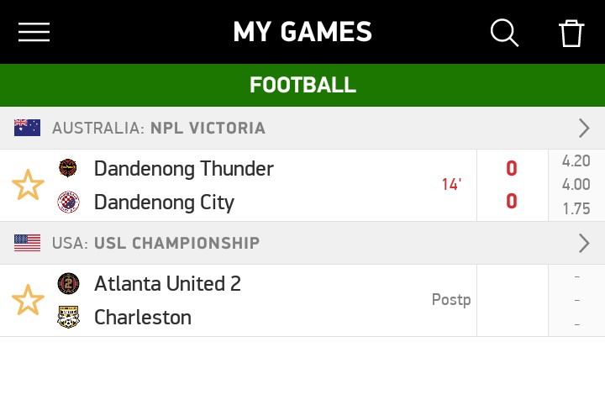
Task: Expand the NPL Victoria league chevron
Action: coord(584,128)
